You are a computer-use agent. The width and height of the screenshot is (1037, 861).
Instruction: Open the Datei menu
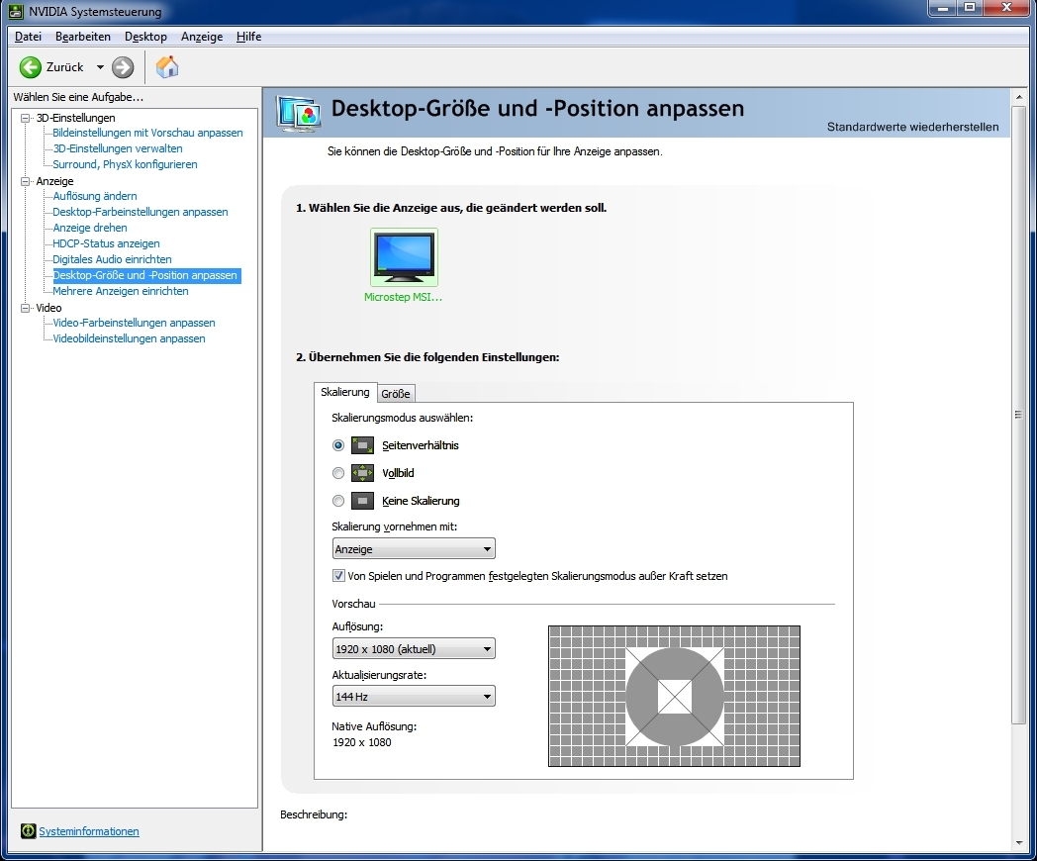click(x=28, y=37)
